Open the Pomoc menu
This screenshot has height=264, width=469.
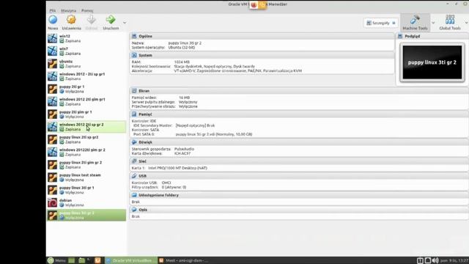click(87, 10)
